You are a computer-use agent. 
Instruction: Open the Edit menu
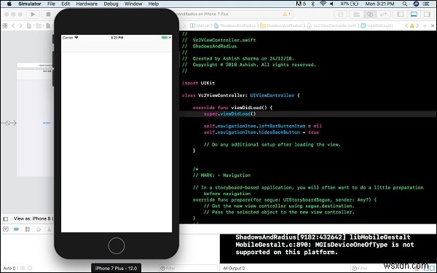point(66,4)
